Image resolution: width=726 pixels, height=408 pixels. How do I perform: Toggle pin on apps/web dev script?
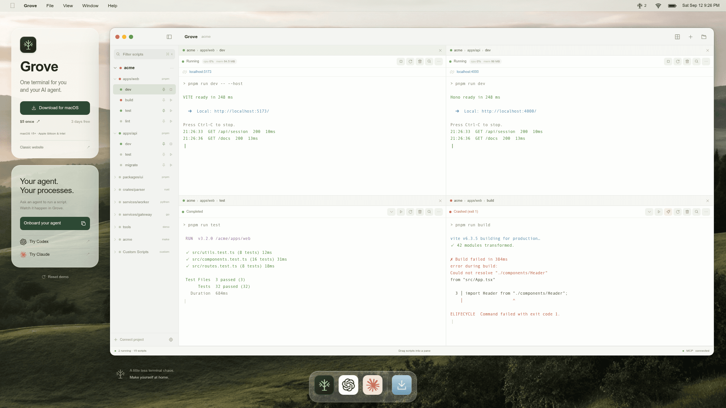164,90
